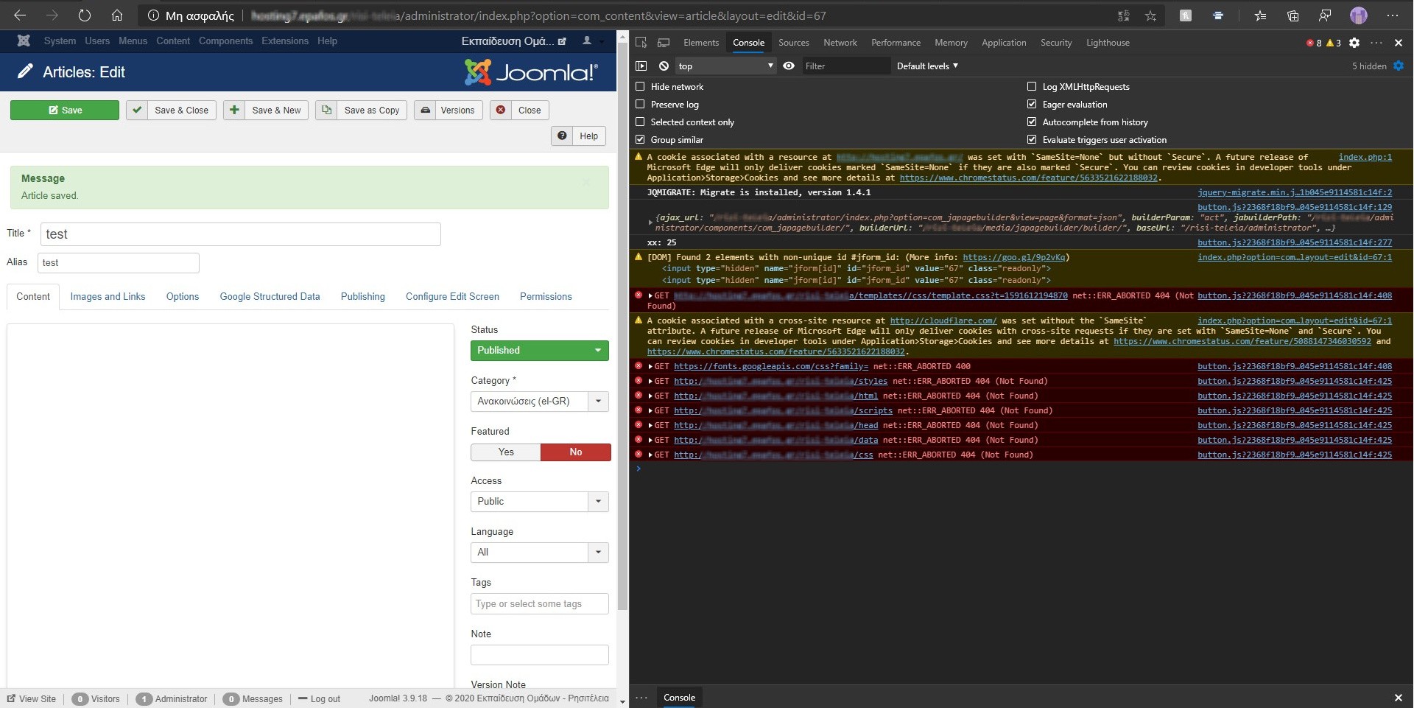Click the article Title input field
Image resolution: width=1414 pixels, height=708 pixels.
click(240, 234)
